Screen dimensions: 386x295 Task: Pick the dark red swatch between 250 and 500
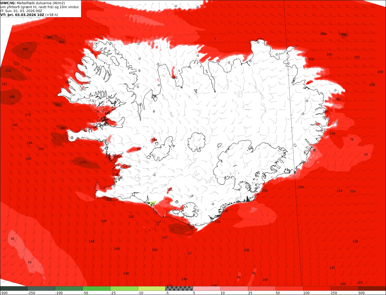(345, 288)
